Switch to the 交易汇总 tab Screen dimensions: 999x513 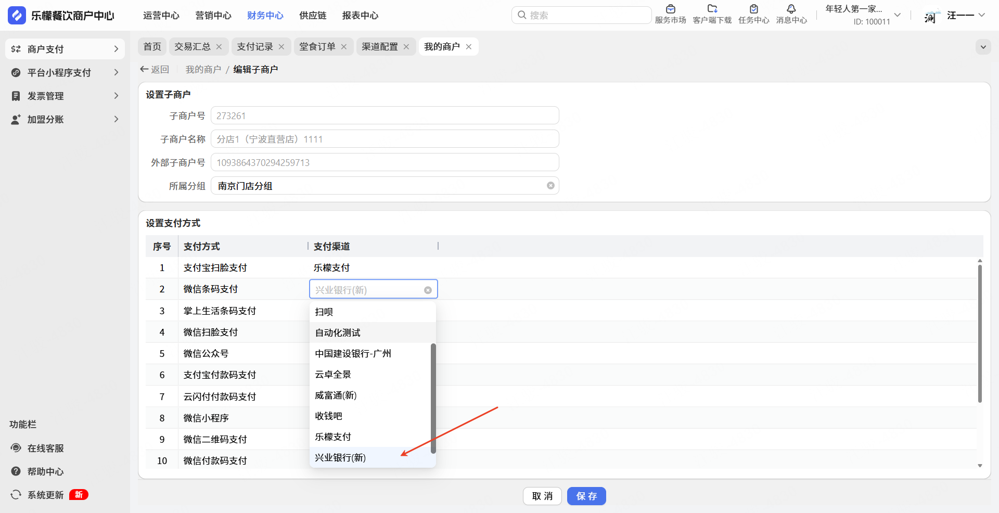(193, 47)
